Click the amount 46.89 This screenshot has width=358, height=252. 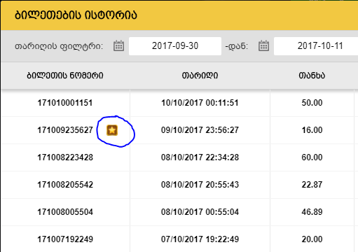click(312, 212)
